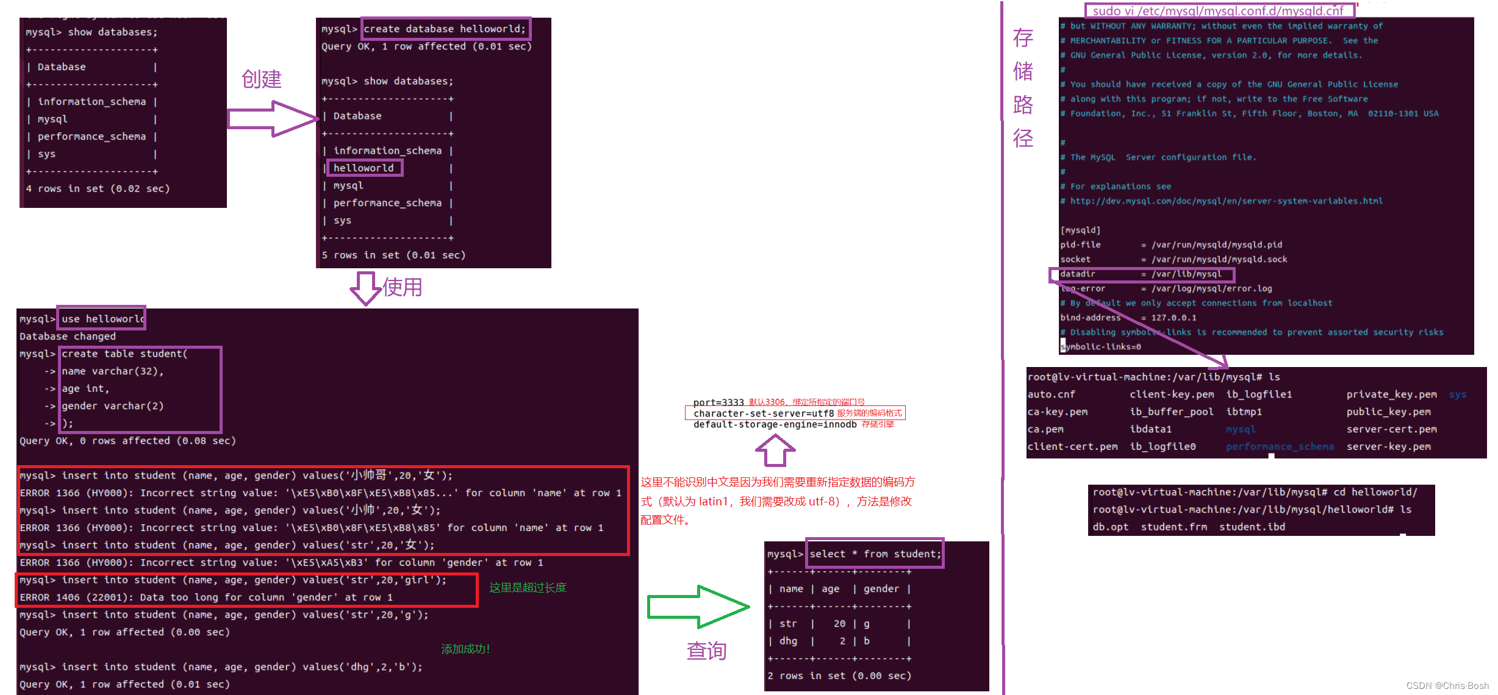
Task: Click '2 rows in set (0.00 sec)' line
Action: pos(839,676)
